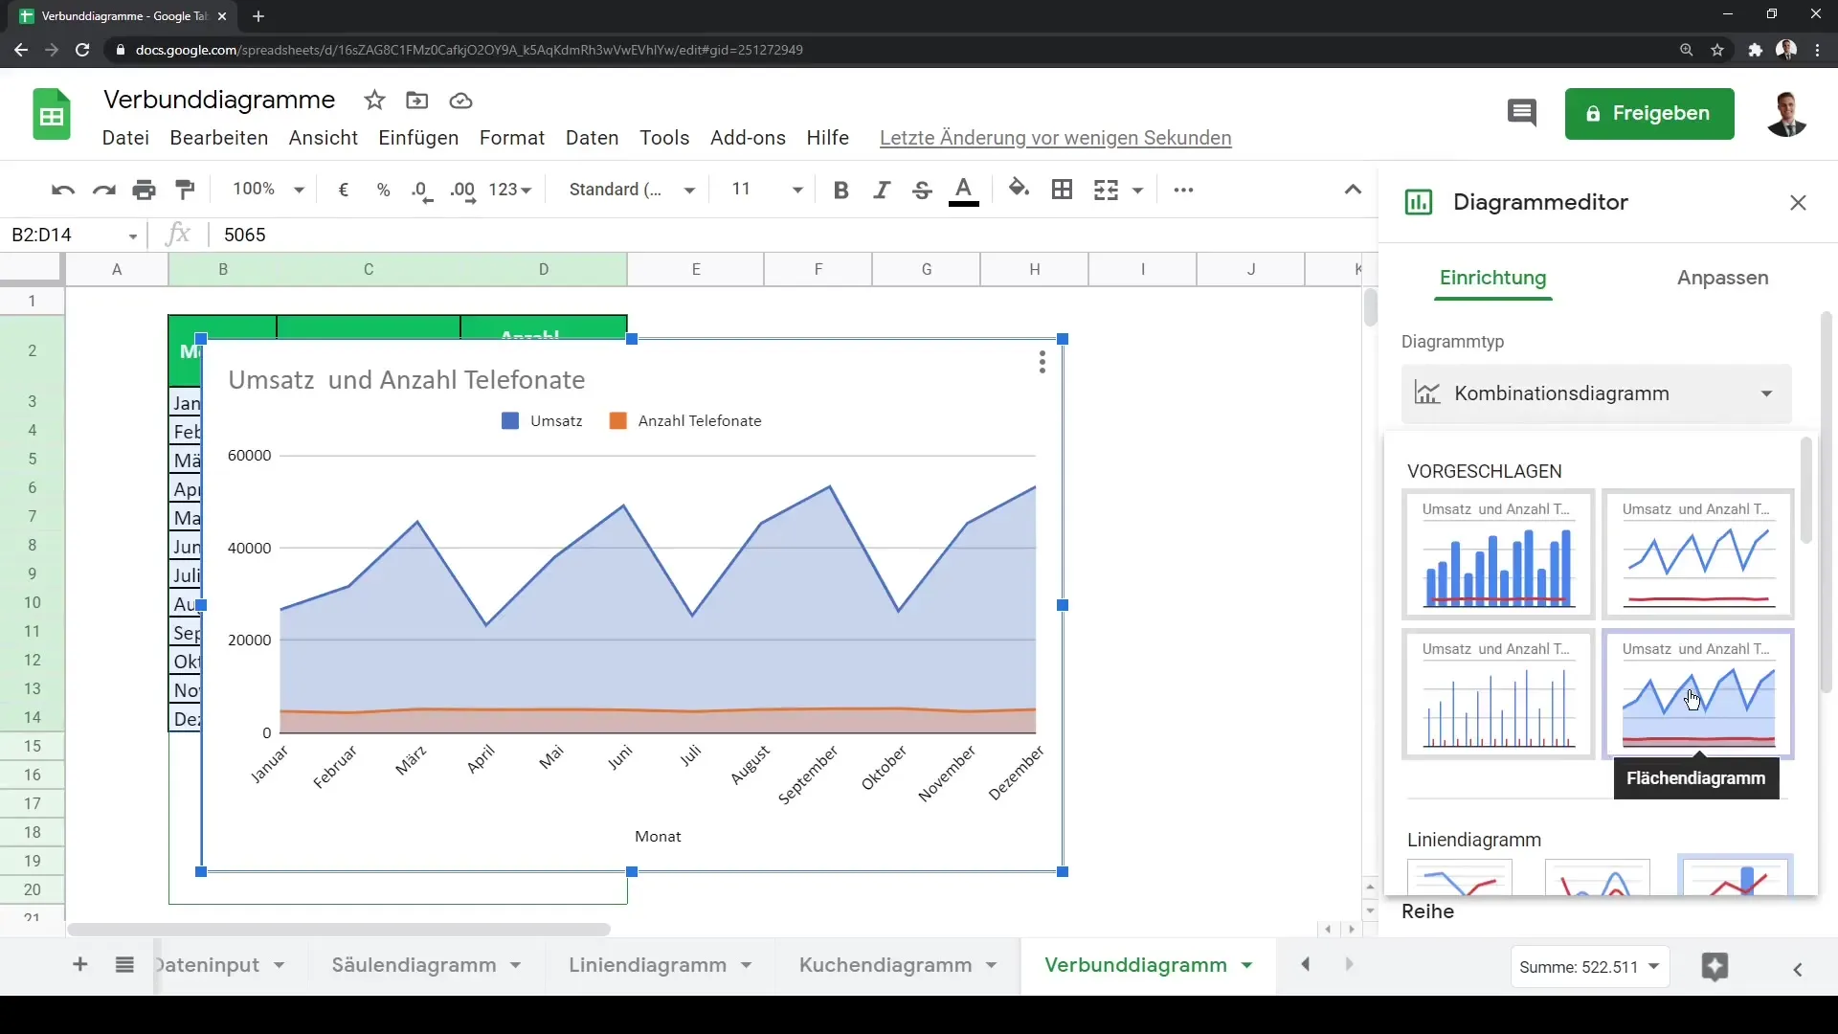This screenshot has height=1034, width=1838.
Task: Expand the Kombinationsdiagramm chart type dropdown
Action: pyautogui.click(x=1596, y=393)
